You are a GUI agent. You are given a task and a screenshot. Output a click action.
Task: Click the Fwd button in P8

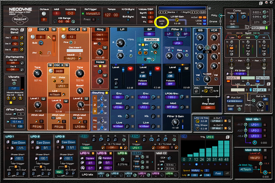[218, 174]
